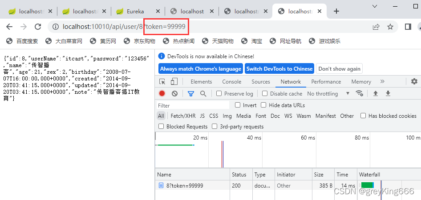
Task: Reload the page with the refresh icon
Action: point(38,27)
